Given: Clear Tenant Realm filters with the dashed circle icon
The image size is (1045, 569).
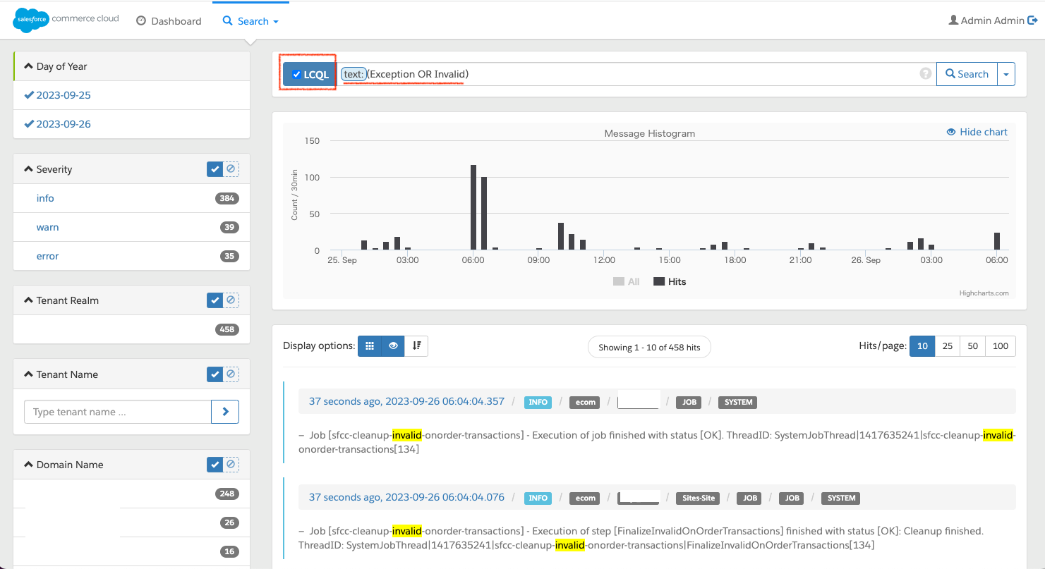Looking at the screenshot, I should click(231, 300).
